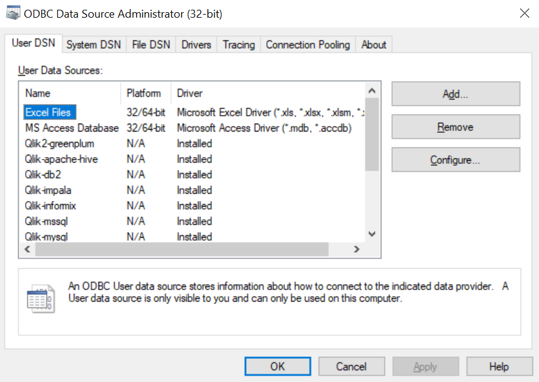Select the Qlik-mssql data source
The height and width of the screenshot is (382, 539).
coord(46,221)
